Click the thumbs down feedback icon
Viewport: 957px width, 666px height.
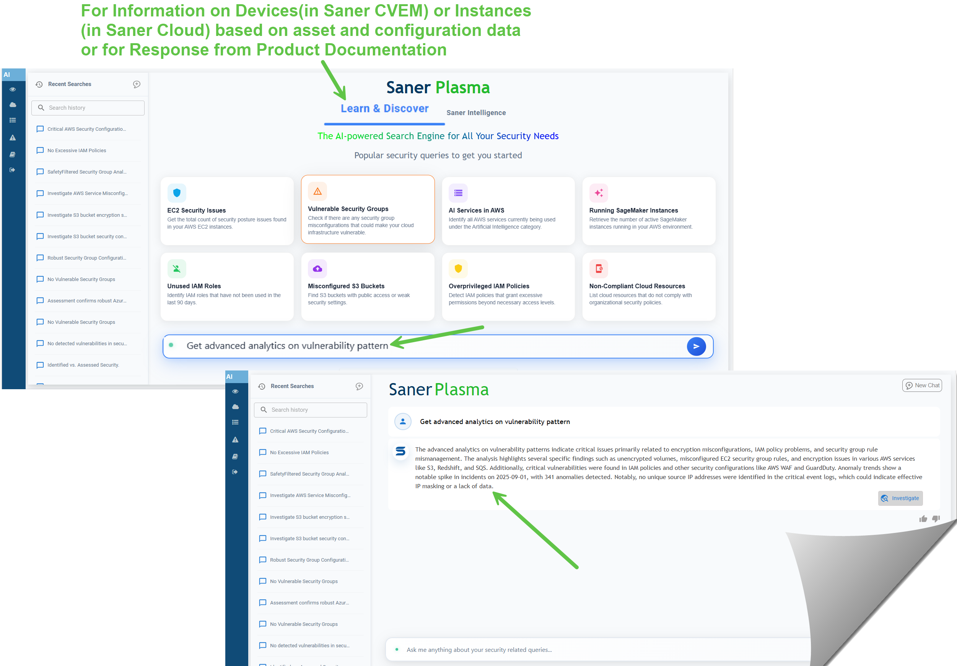936,518
